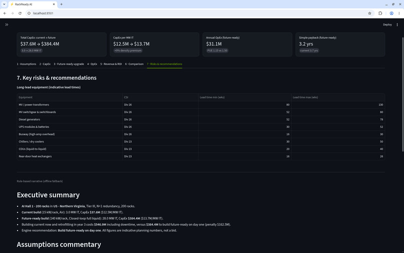Reload the page with the refresh icon

(20, 13)
